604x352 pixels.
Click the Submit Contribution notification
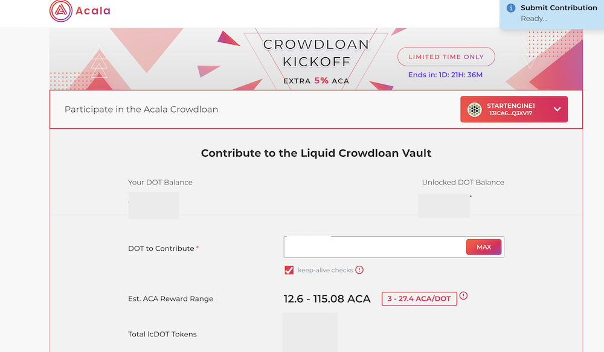[551, 14]
